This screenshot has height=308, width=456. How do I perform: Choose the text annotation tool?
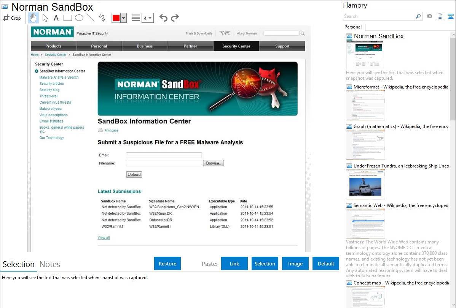(x=56, y=18)
